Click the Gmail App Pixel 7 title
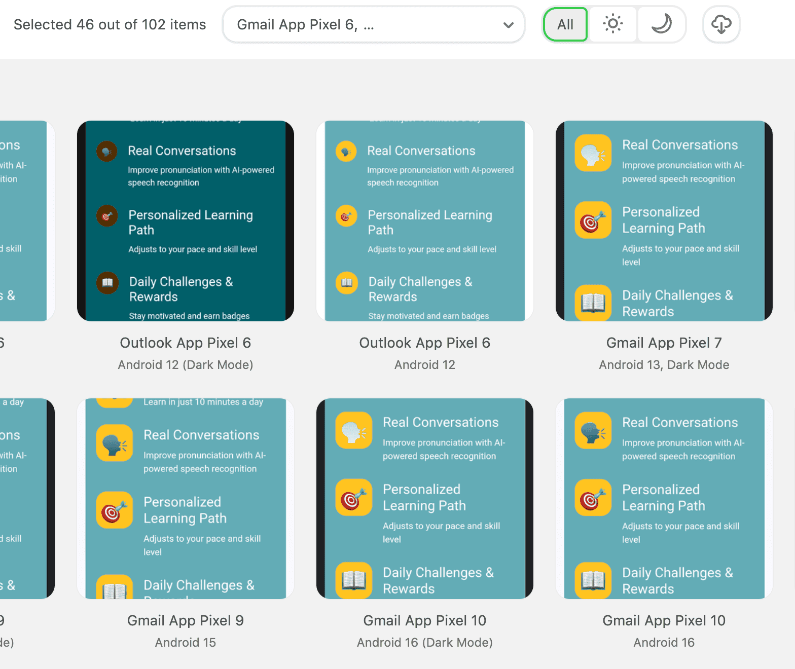Viewport: 795px width, 669px height. coord(664,343)
